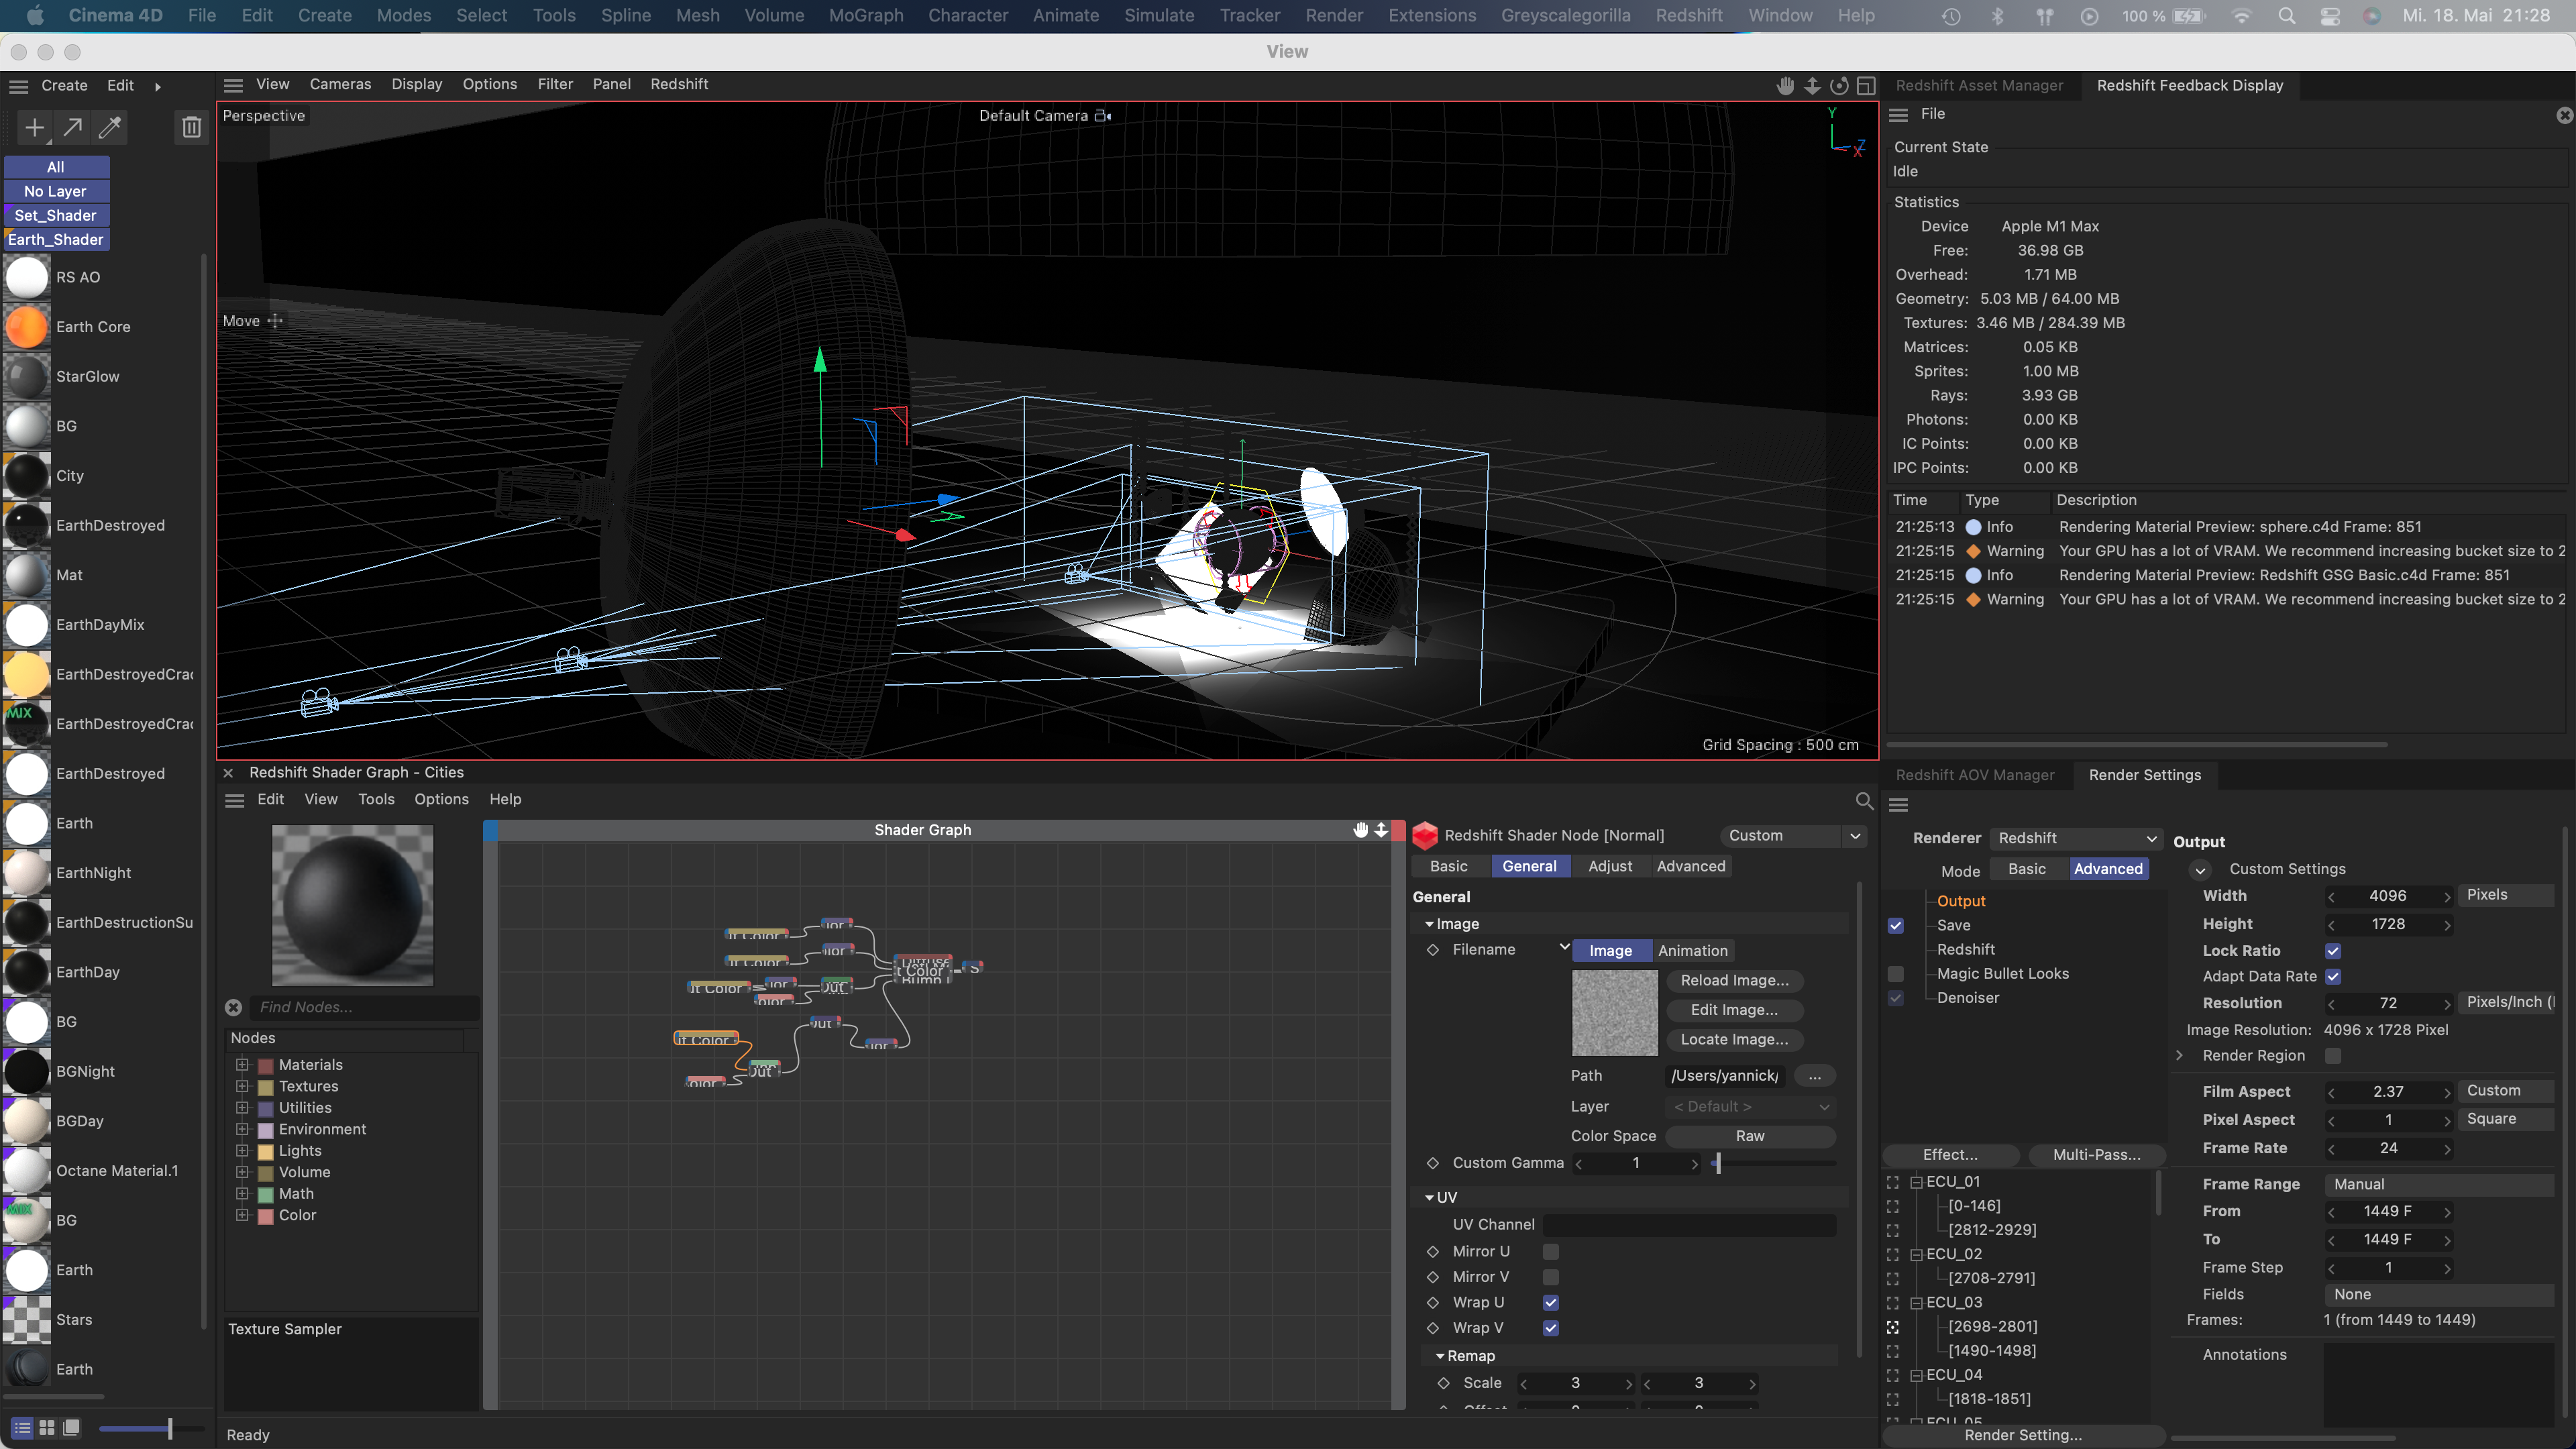Collapse the Remap section

point(1440,1356)
